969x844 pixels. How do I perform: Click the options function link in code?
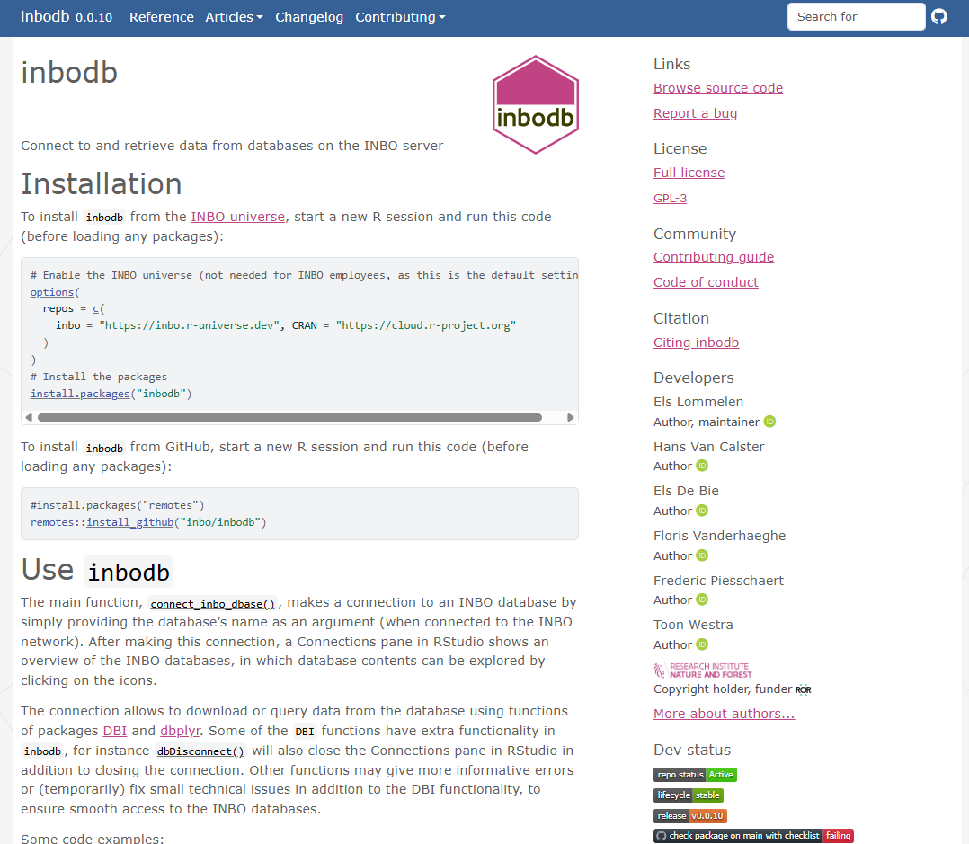click(52, 292)
